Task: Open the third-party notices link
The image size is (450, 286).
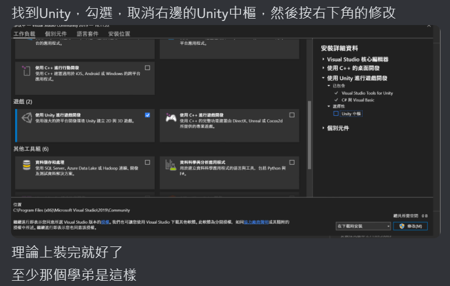Action: click(x=256, y=222)
